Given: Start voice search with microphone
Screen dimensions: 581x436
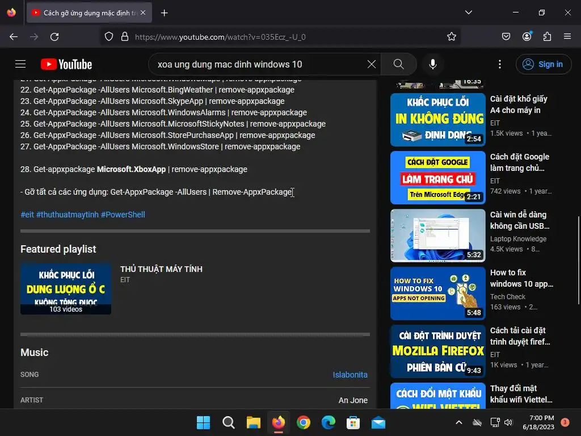Looking at the screenshot, I should (432, 64).
